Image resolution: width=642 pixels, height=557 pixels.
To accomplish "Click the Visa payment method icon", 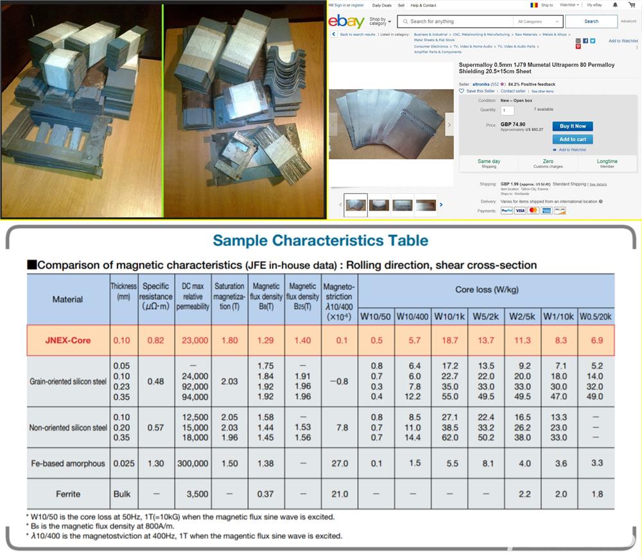I will 519,210.
